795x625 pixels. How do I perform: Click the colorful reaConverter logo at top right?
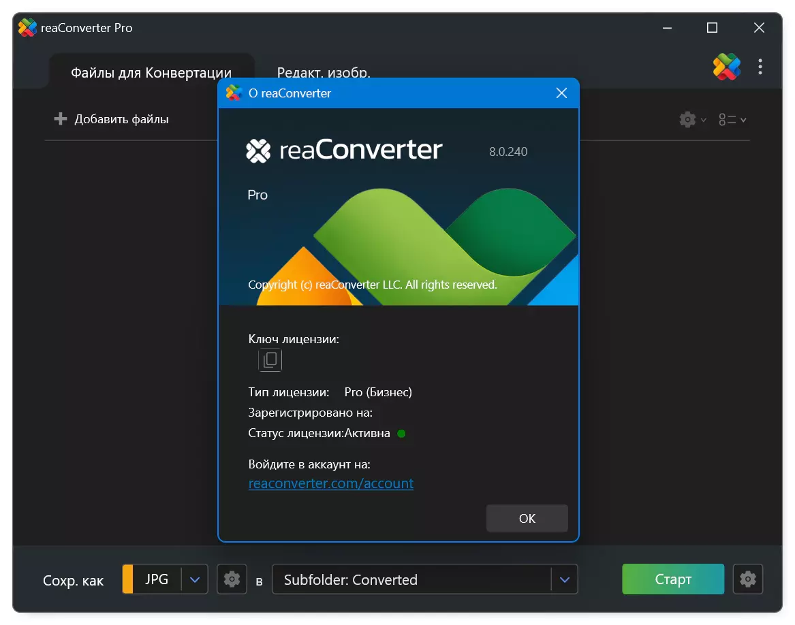[x=727, y=67]
